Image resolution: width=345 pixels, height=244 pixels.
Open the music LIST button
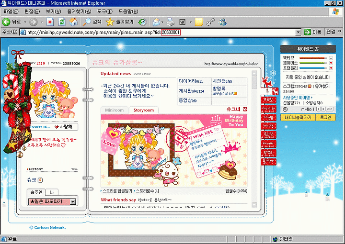[329, 109]
